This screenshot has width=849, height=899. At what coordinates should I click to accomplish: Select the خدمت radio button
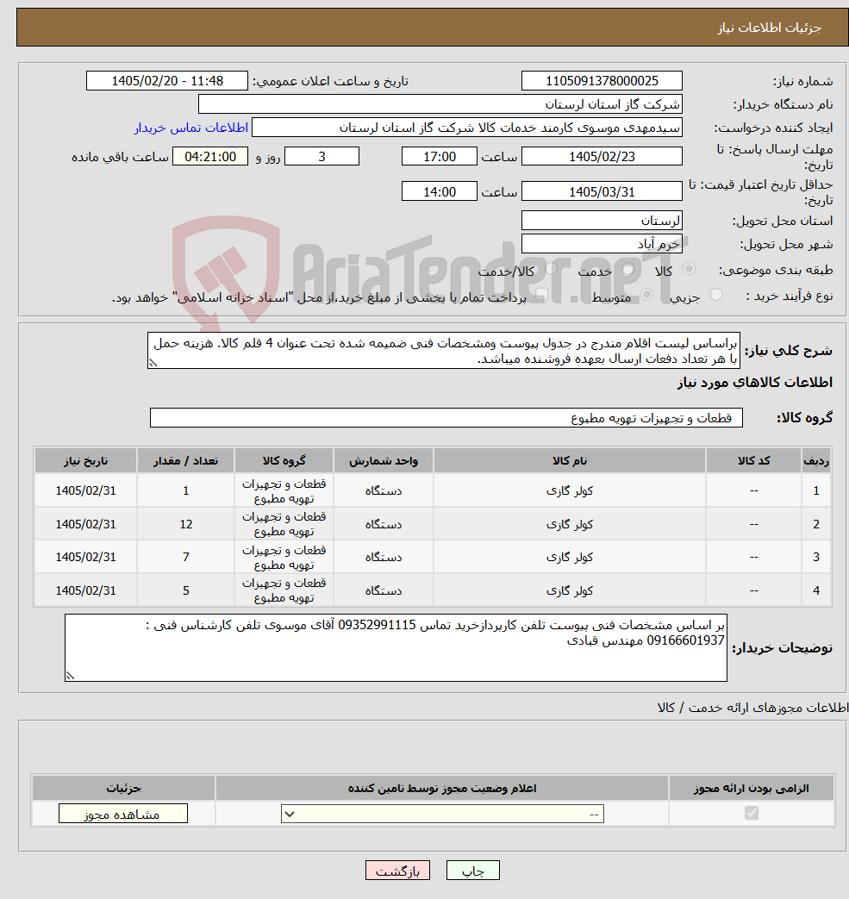[x=628, y=269]
